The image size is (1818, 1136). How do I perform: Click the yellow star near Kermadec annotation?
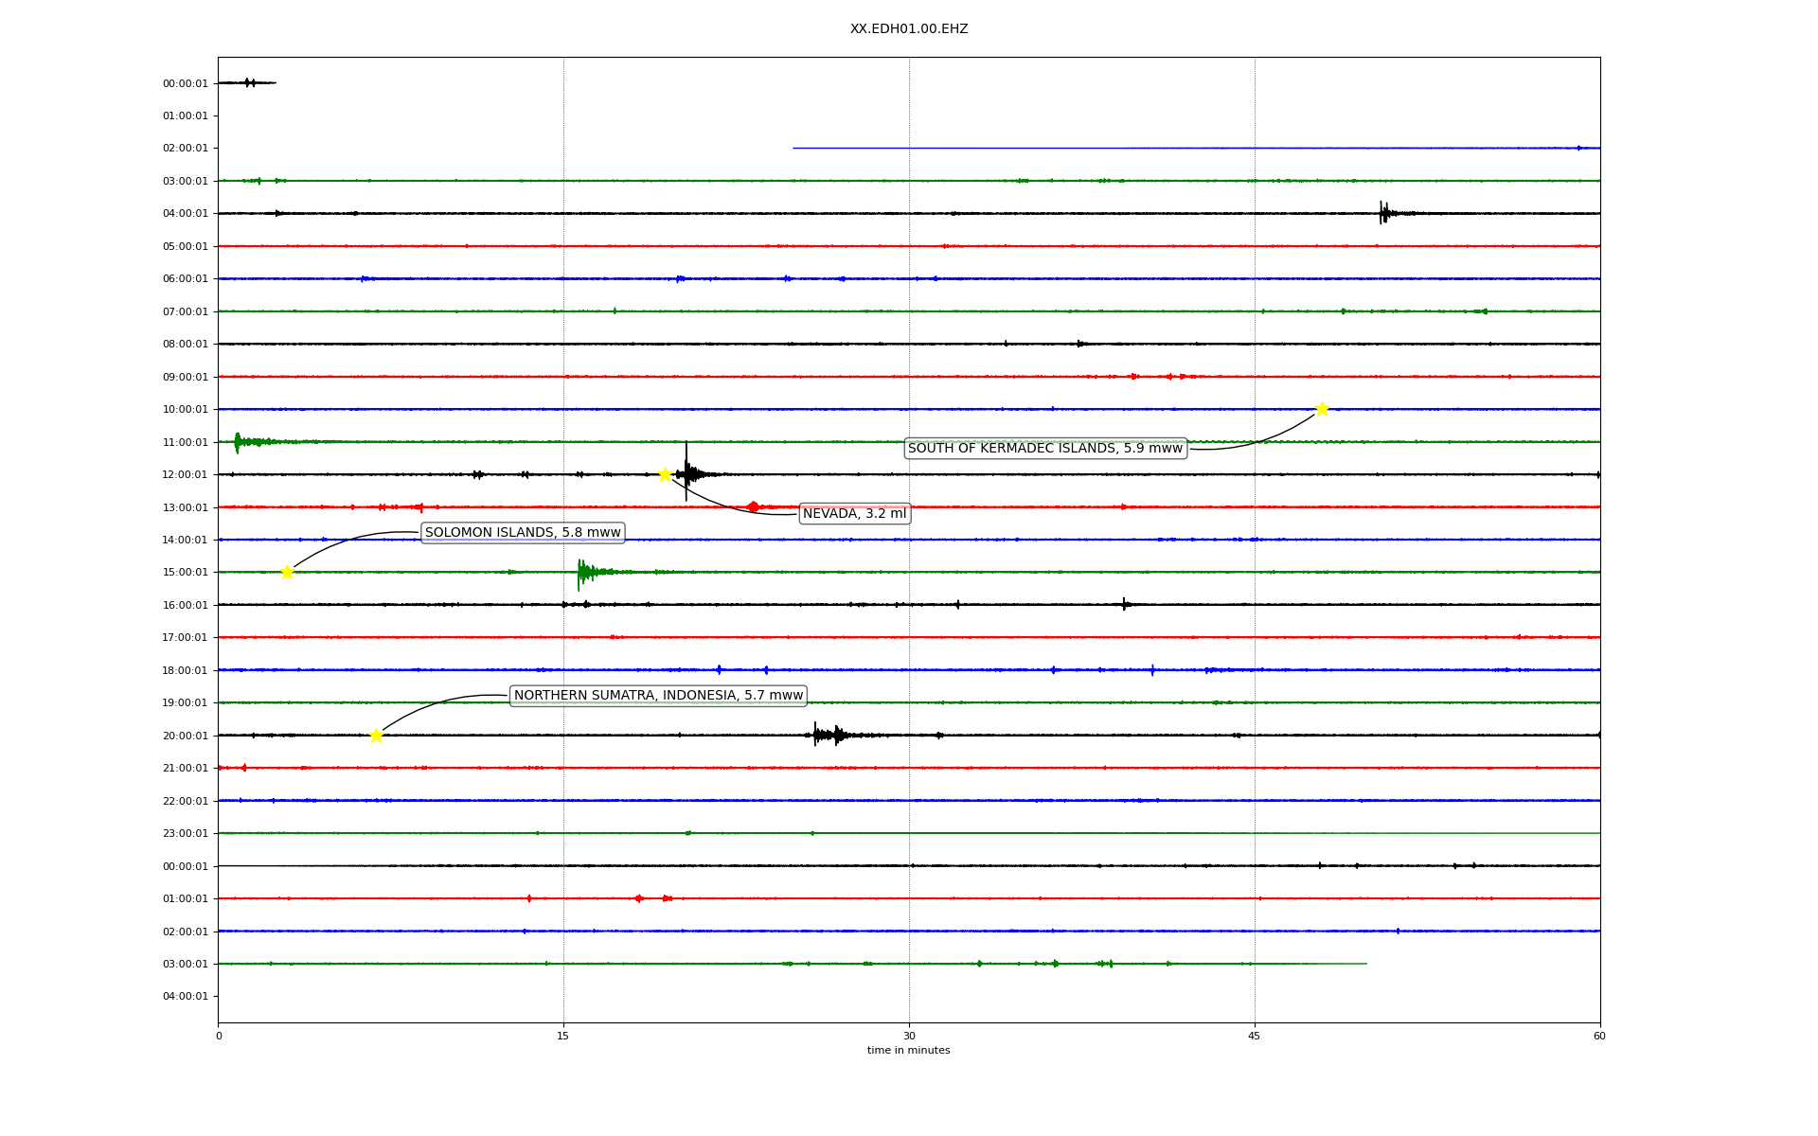[x=1322, y=409]
